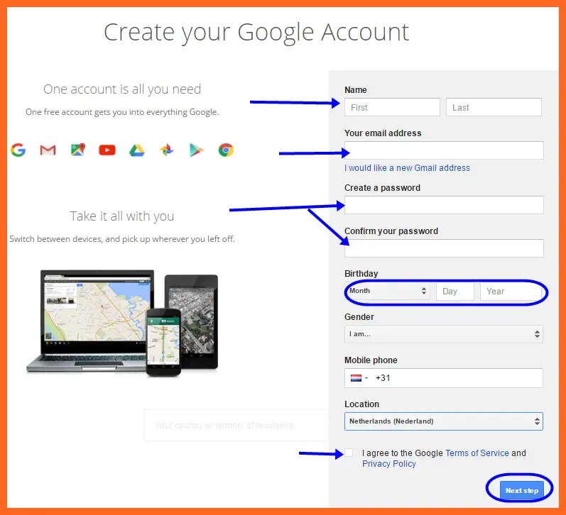Screen dimensions: 566x515
Task: Tick the agree to Terms checkbox
Action: coord(349,453)
